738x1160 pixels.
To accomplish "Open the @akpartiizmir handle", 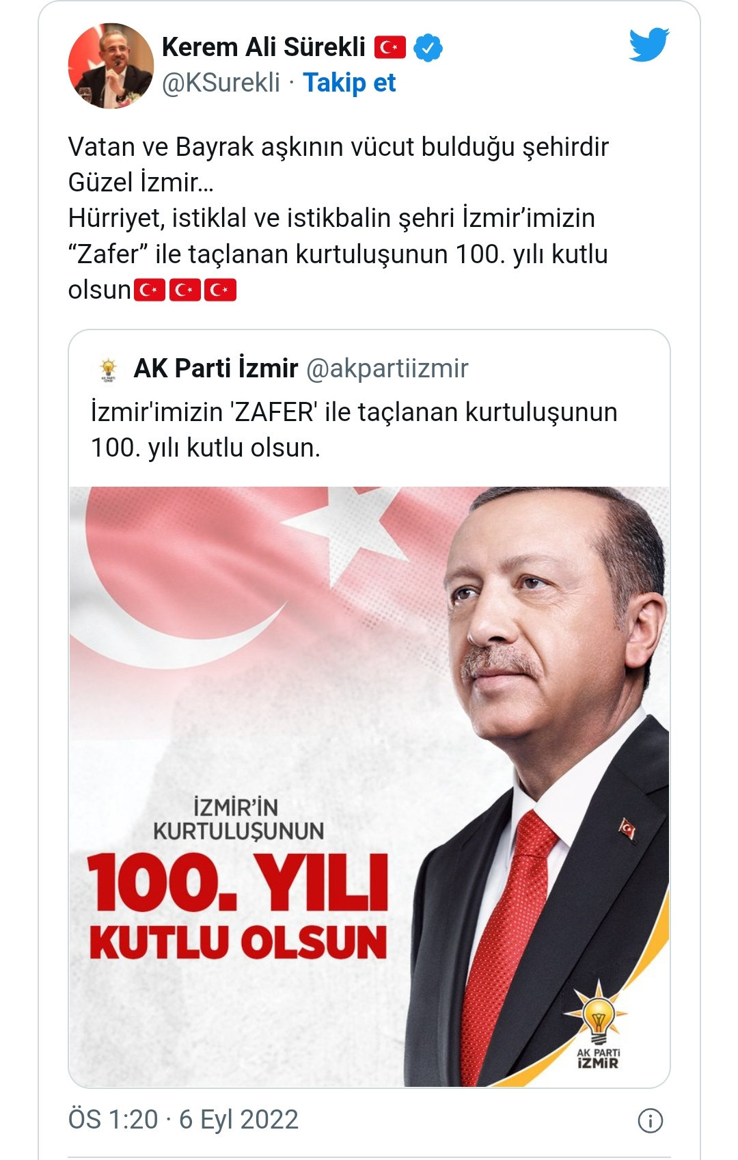I will pyautogui.click(x=387, y=368).
